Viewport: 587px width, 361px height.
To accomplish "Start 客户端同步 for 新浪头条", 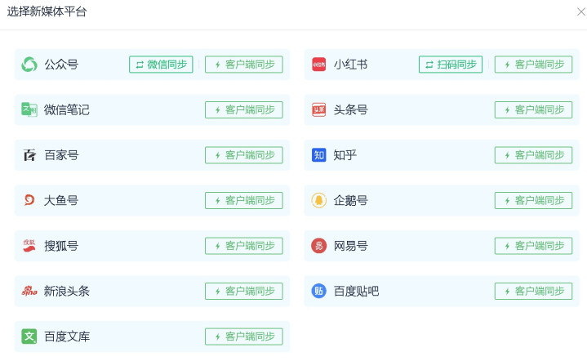I will tap(244, 291).
